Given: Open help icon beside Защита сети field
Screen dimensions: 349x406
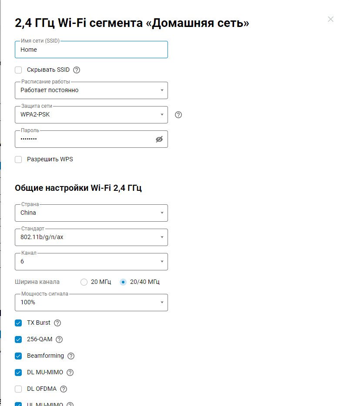Looking at the screenshot, I should [x=178, y=115].
